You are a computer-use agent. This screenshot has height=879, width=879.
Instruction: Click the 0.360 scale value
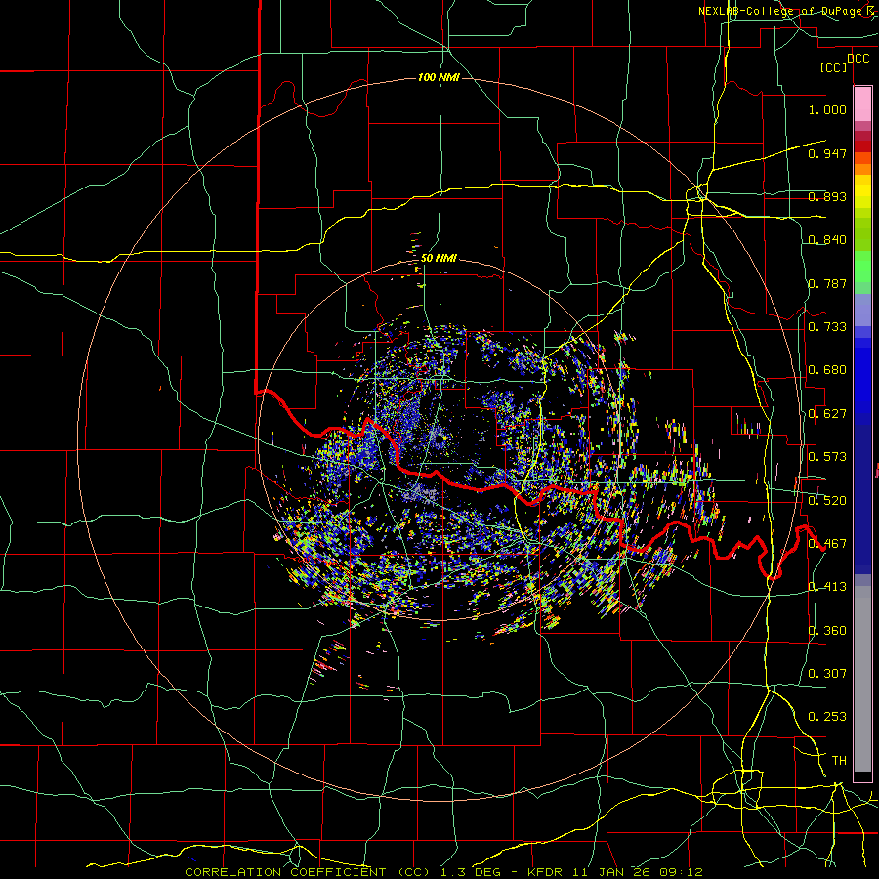point(827,631)
